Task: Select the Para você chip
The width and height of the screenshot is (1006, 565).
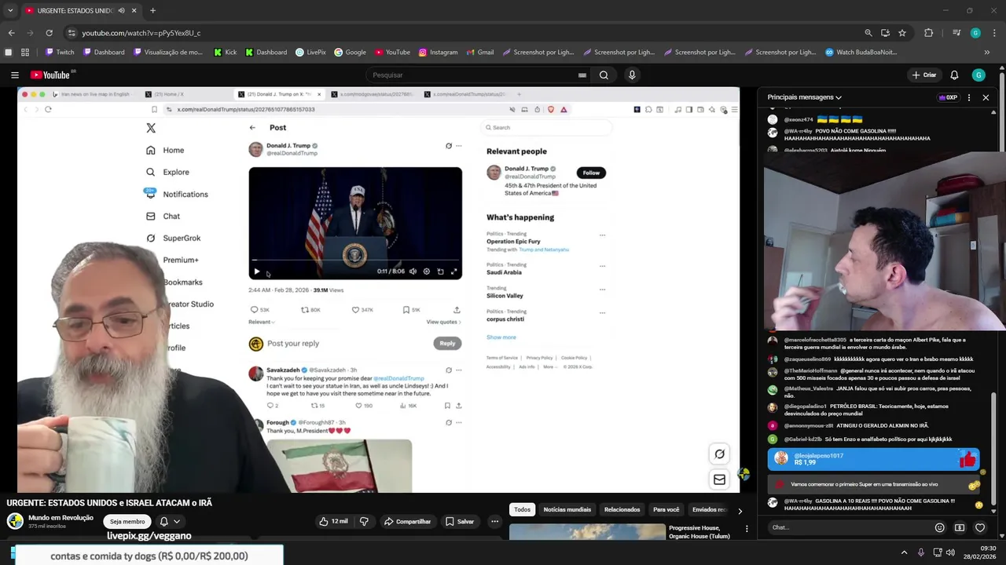Action: (666, 510)
